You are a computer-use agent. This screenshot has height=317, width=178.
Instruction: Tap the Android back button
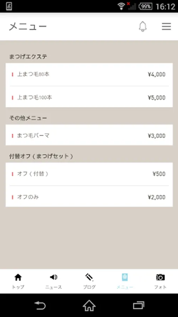click(x=40, y=305)
